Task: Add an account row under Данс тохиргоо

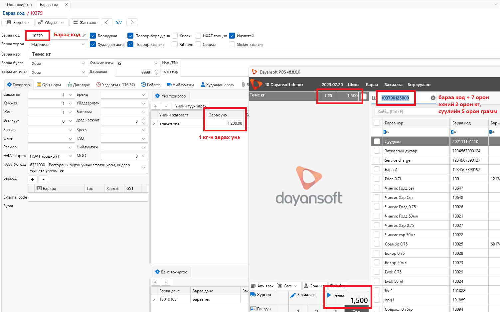Action: [x=155, y=282]
